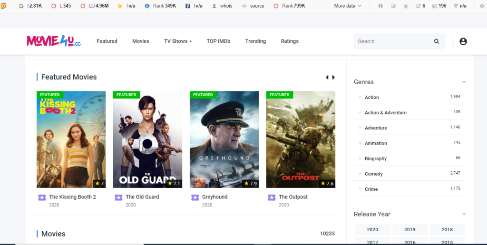Click the heart n/a icon in SEO bar

click(456, 6)
